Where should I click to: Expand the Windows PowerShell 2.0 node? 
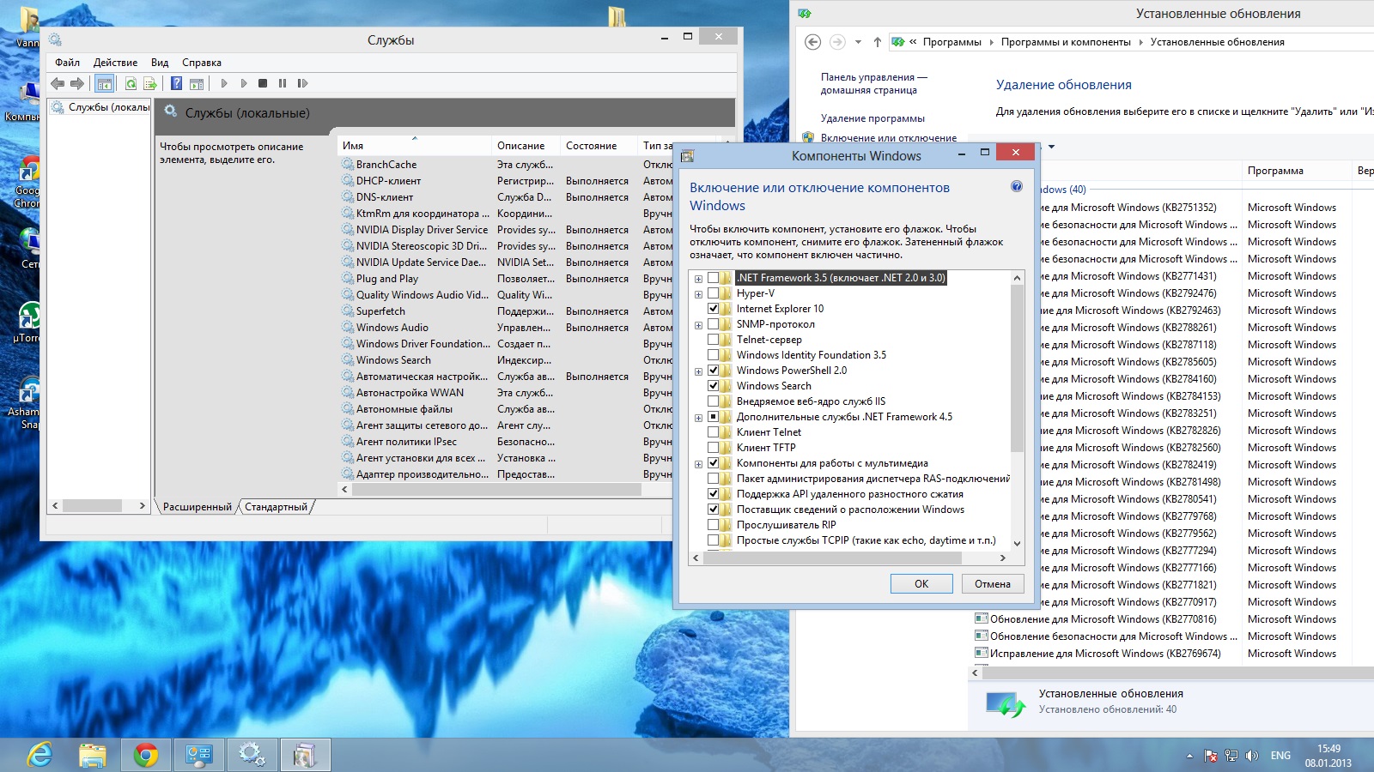click(698, 371)
